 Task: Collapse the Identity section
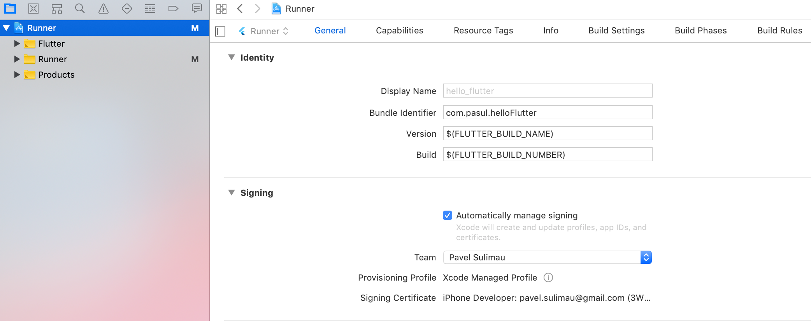[x=232, y=58]
